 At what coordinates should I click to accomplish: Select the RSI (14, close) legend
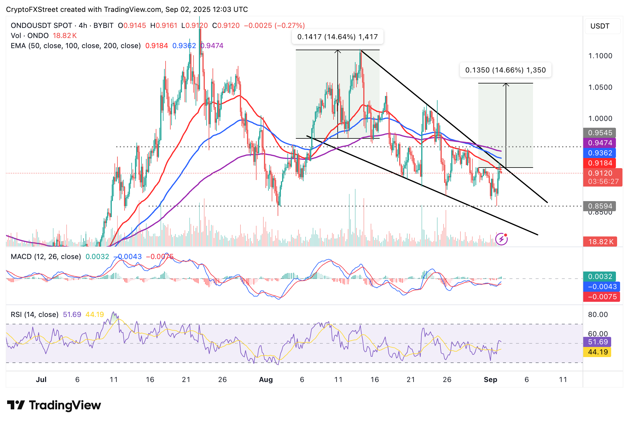click(x=34, y=315)
